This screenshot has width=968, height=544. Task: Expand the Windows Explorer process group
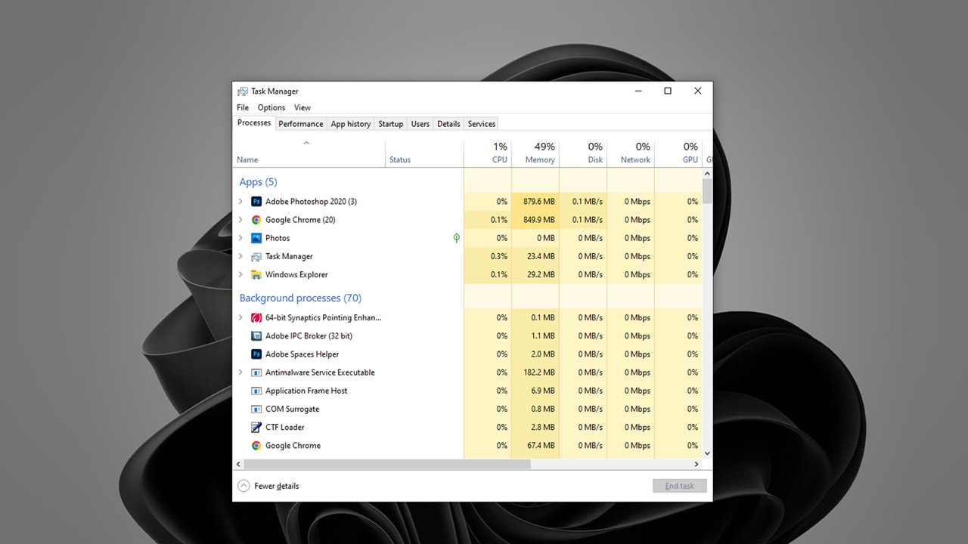coord(240,274)
